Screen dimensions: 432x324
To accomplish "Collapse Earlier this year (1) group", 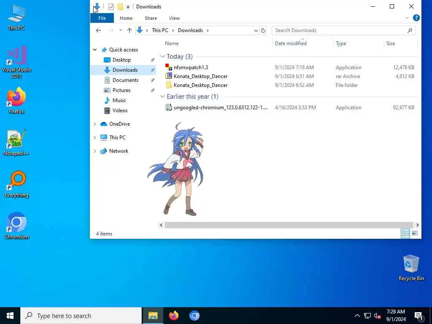I will click(x=162, y=97).
